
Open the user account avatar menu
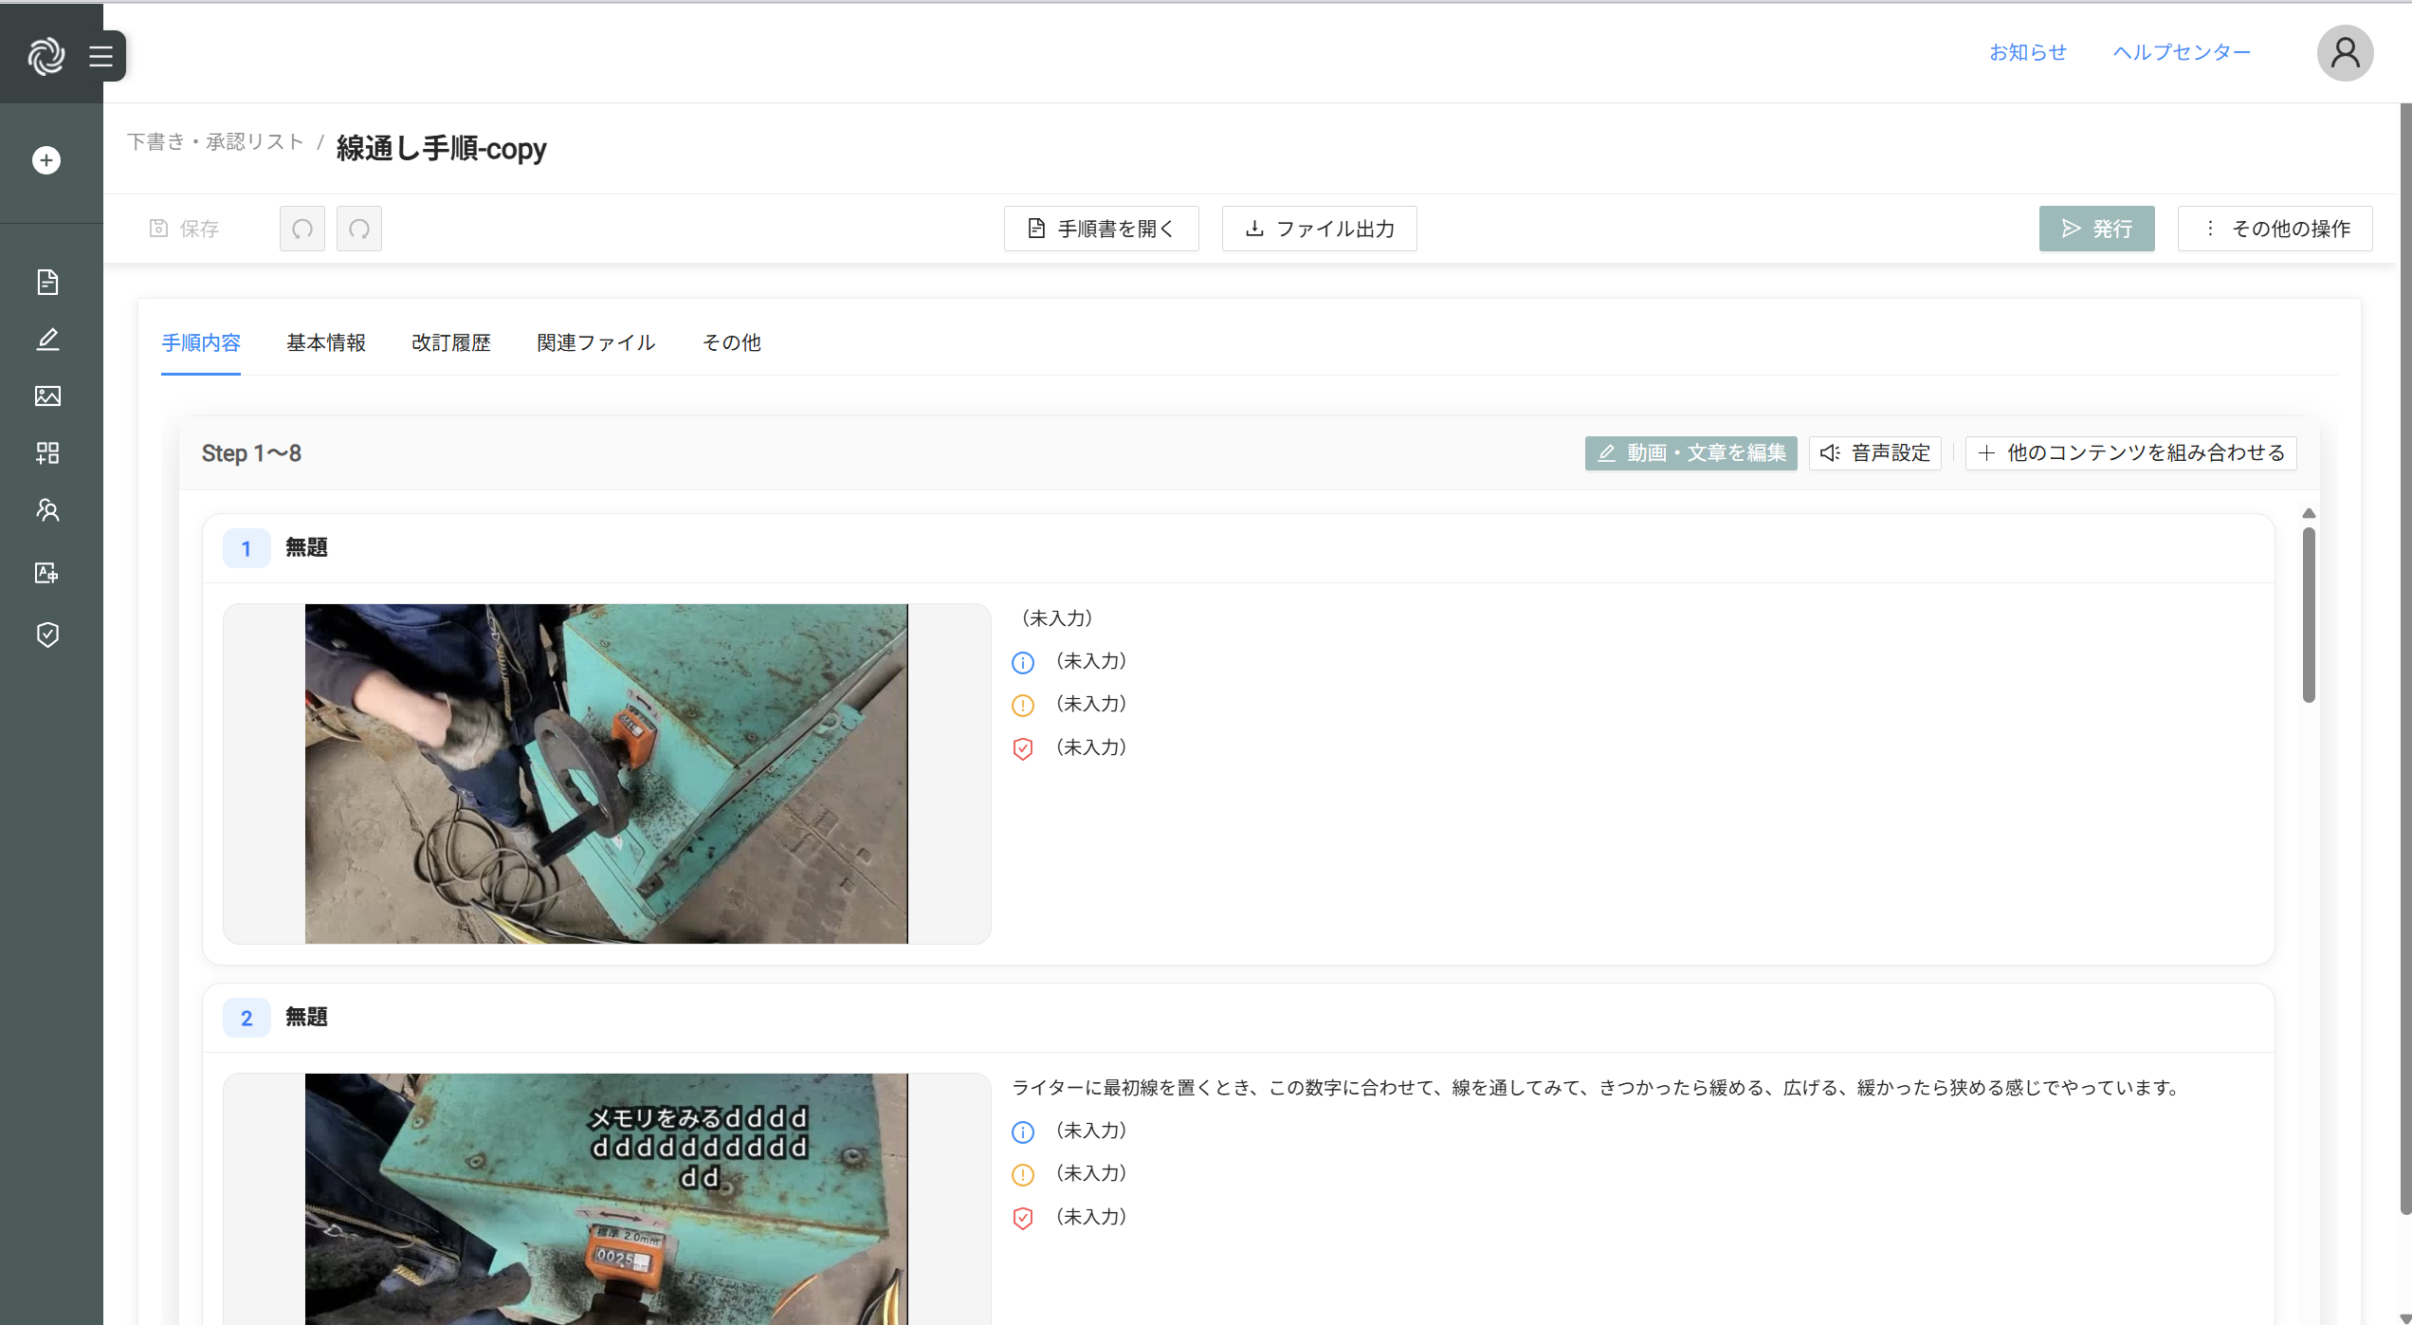pos(2345,53)
